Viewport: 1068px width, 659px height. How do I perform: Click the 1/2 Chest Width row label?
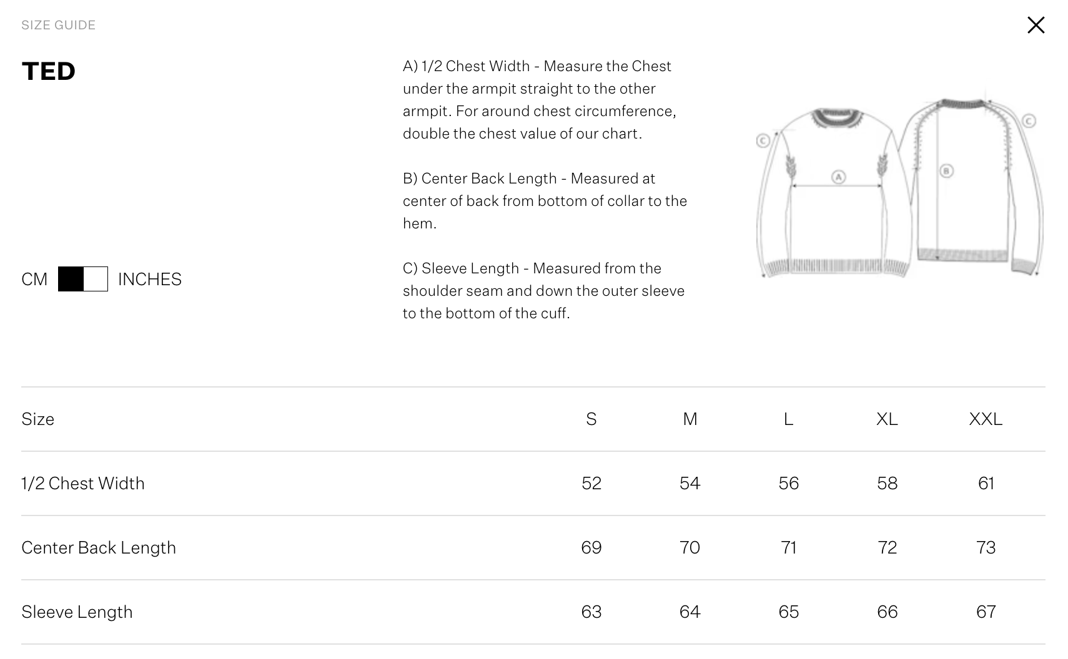(x=83, y=483)
